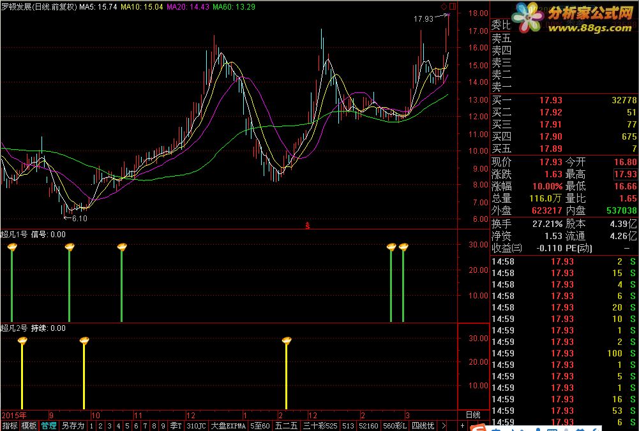The height and width of the screenshot is (431, 639).
Task: Select the 310JC indicator tab
Action: coord(196,426)
